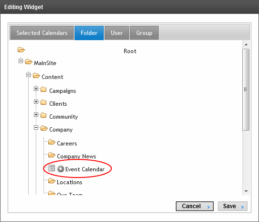Open the Group tab
This screenshot has width=259, height=222.
point(144,33)
